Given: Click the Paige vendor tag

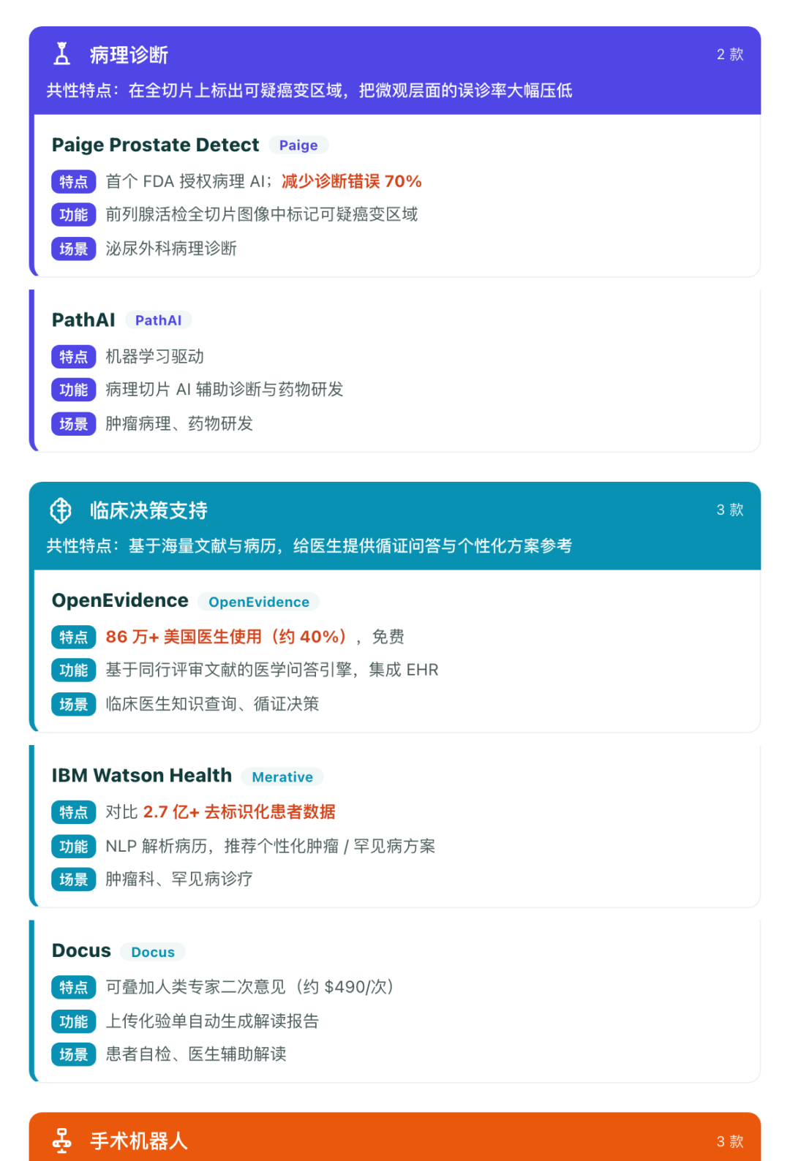Looking at the screenshot, I should (298, 145).
